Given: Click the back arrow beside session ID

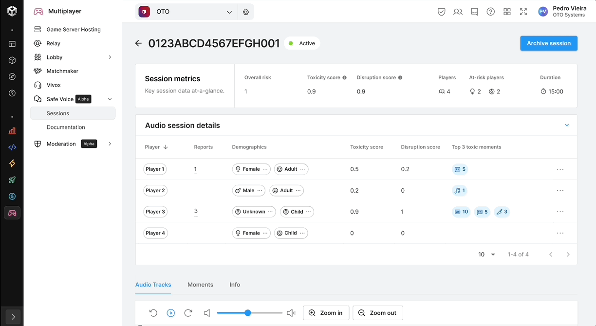Looking at the screenshot, I should point(138,43).
